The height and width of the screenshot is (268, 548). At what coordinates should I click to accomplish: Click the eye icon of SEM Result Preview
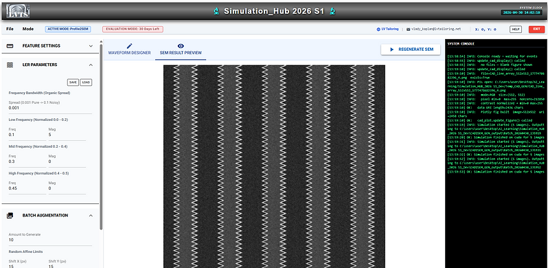click(181, 46)
